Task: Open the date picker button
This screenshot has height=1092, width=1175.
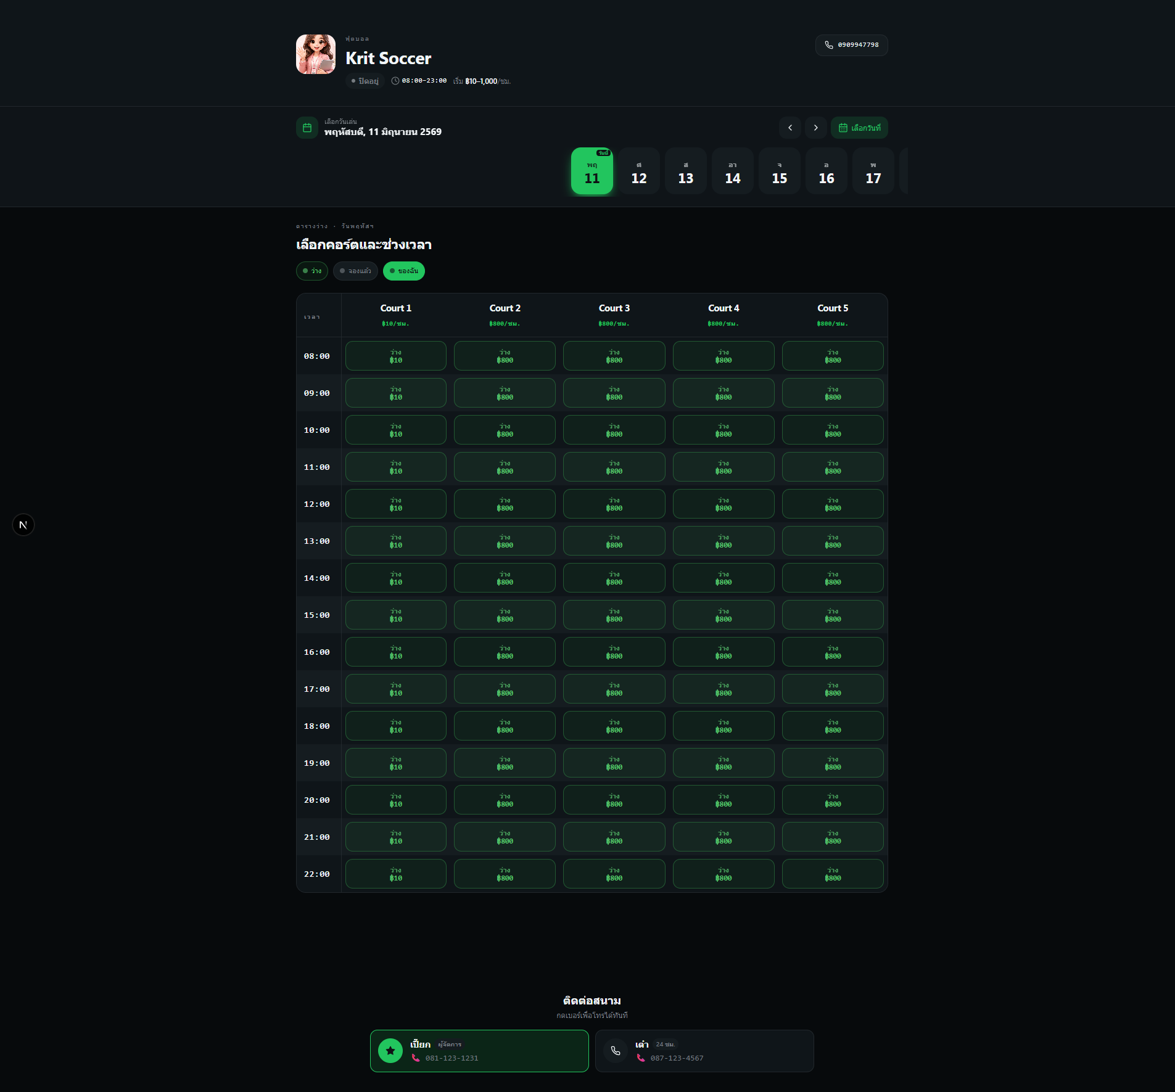Action: pos(859,128)
